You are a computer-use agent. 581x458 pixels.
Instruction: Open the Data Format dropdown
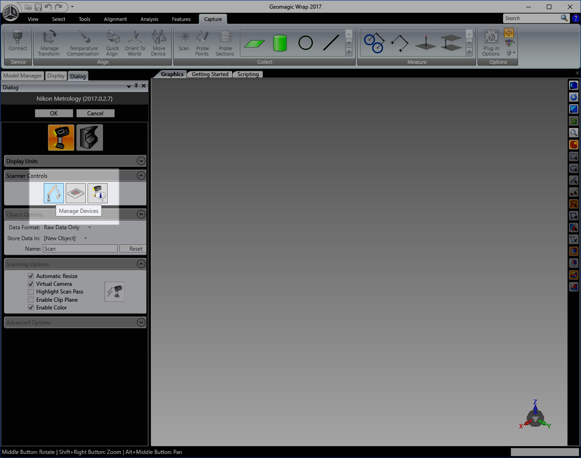pyautogui.click(x=89, y=227)
